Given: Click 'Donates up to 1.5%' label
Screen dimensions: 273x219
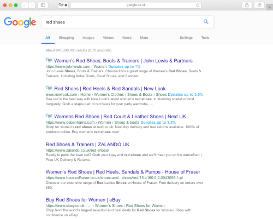Looking at the screenshot, I should pos(158,123).
